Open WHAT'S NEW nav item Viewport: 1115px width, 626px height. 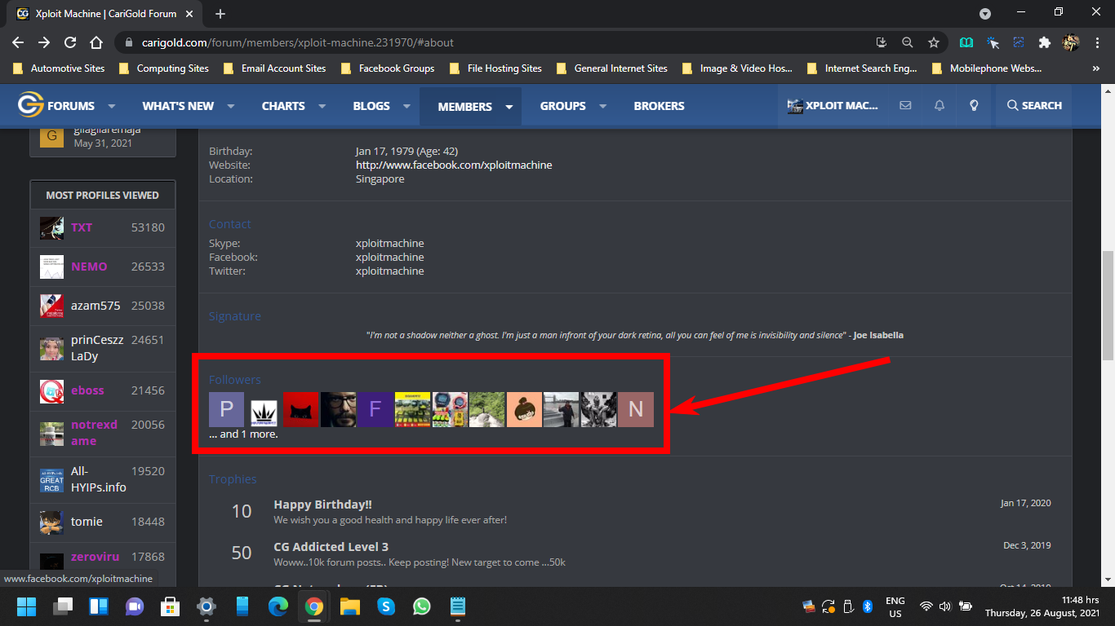tap(178, 106)
